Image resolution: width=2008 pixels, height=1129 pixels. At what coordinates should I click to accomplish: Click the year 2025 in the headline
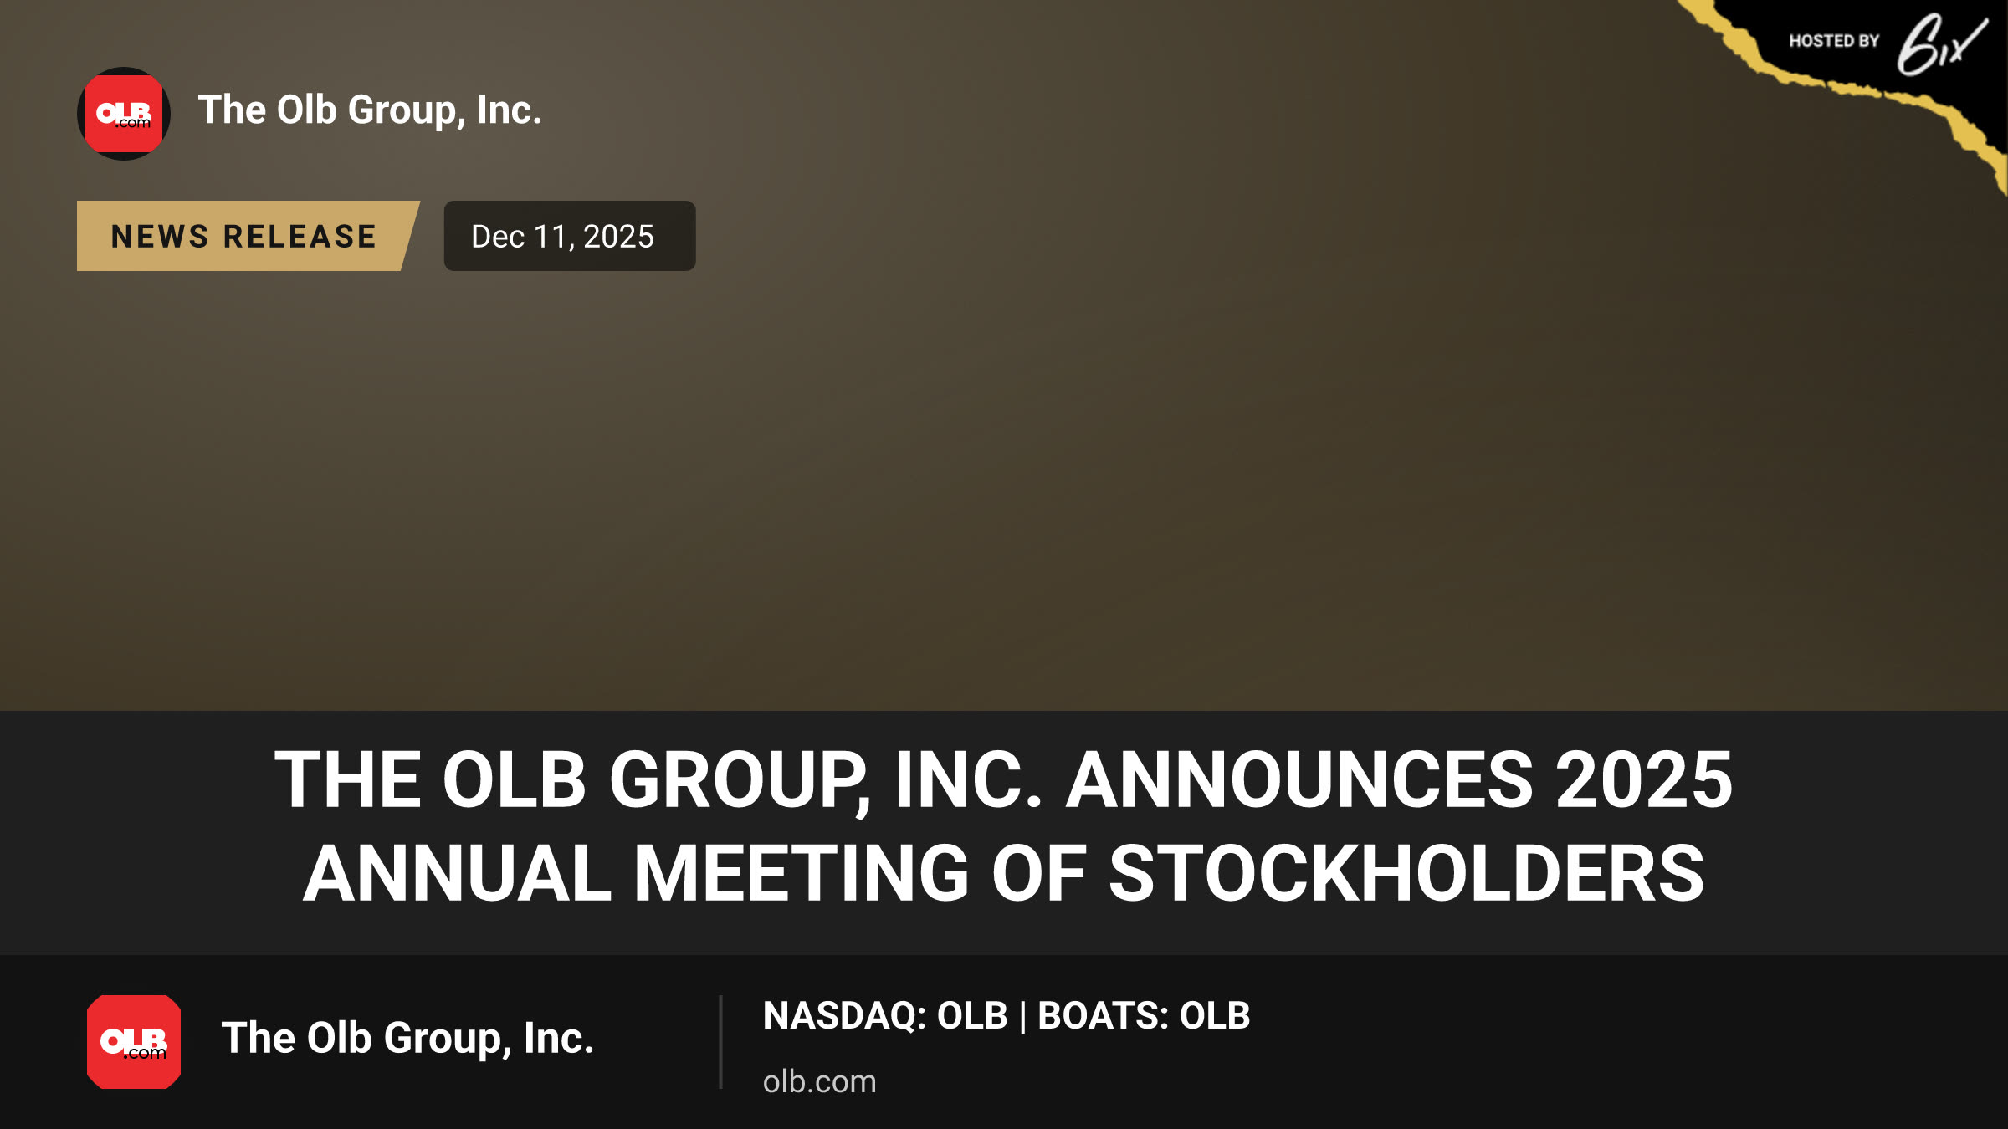click(1644, 779)
